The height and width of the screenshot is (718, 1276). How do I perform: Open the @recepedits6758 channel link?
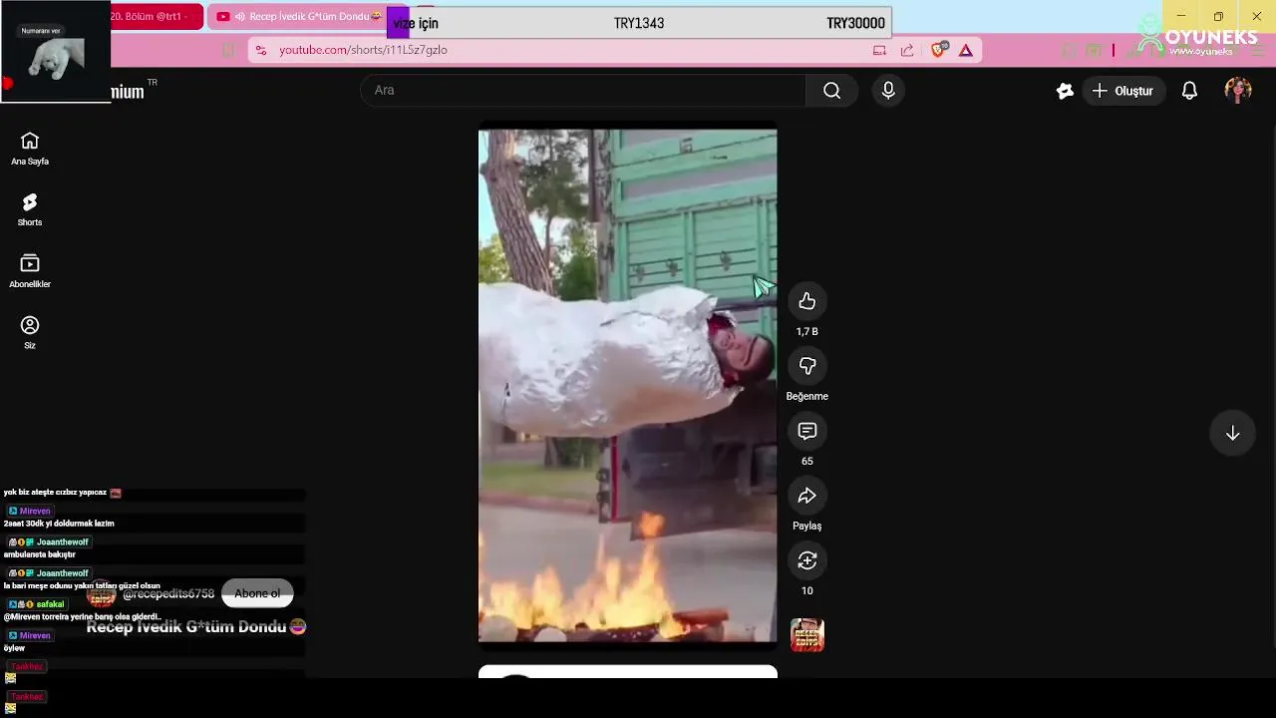168,593
